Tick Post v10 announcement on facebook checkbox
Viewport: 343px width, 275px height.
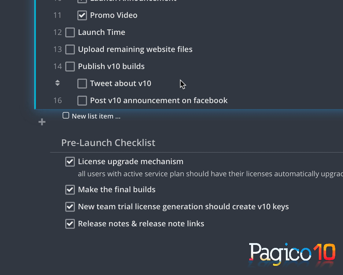[82, 100]
